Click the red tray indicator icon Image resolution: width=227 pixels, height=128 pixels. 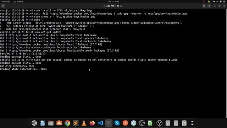[x=204, y=1]
